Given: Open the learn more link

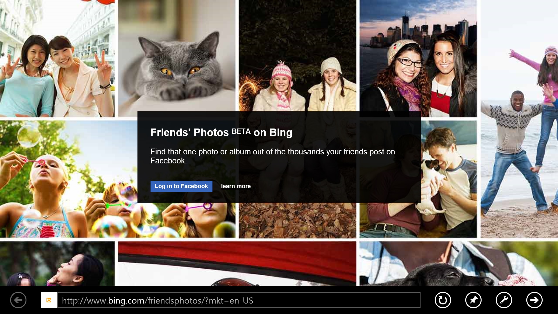Looking at the screenshot, I should [236, 186].
